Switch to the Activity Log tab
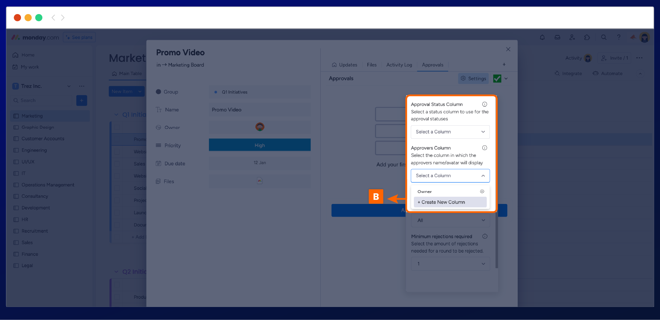 tap(399, 65)
